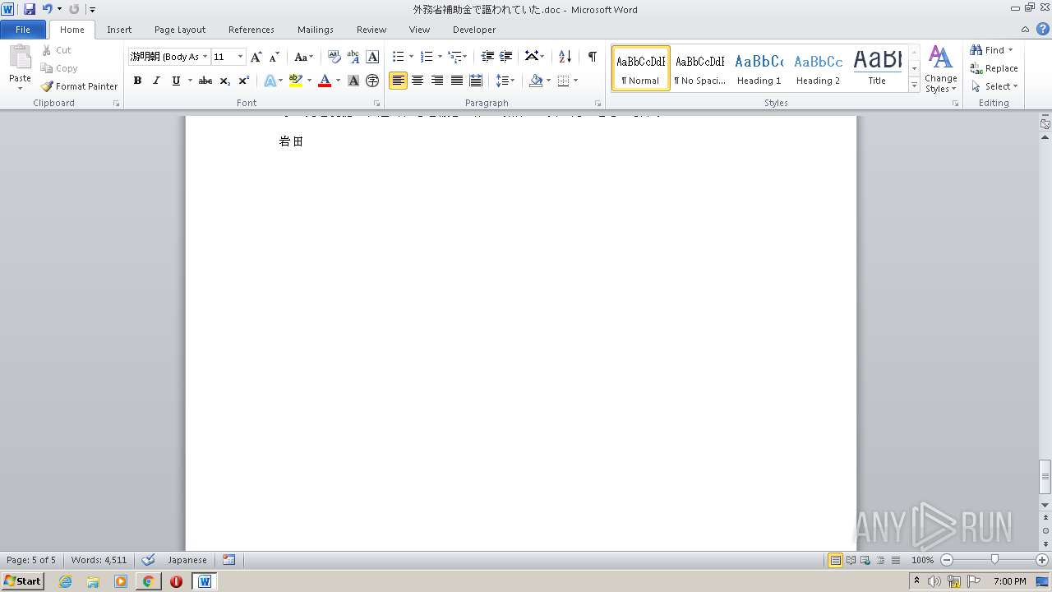Open the font size dropdown
1052x592 pixels.
coord(240,57)
